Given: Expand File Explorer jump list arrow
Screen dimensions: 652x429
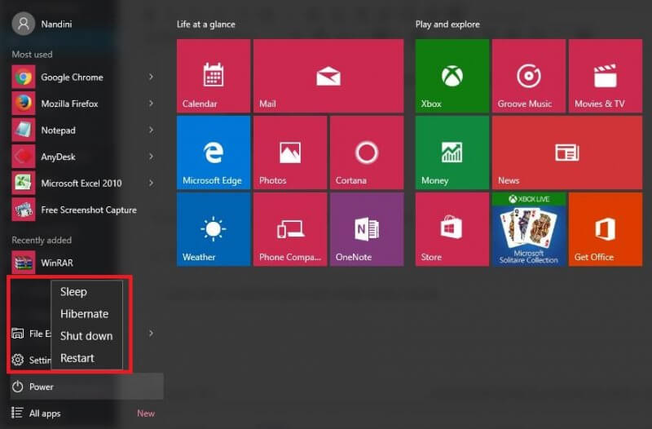Looking at the screenshot, I should [151, 334].
